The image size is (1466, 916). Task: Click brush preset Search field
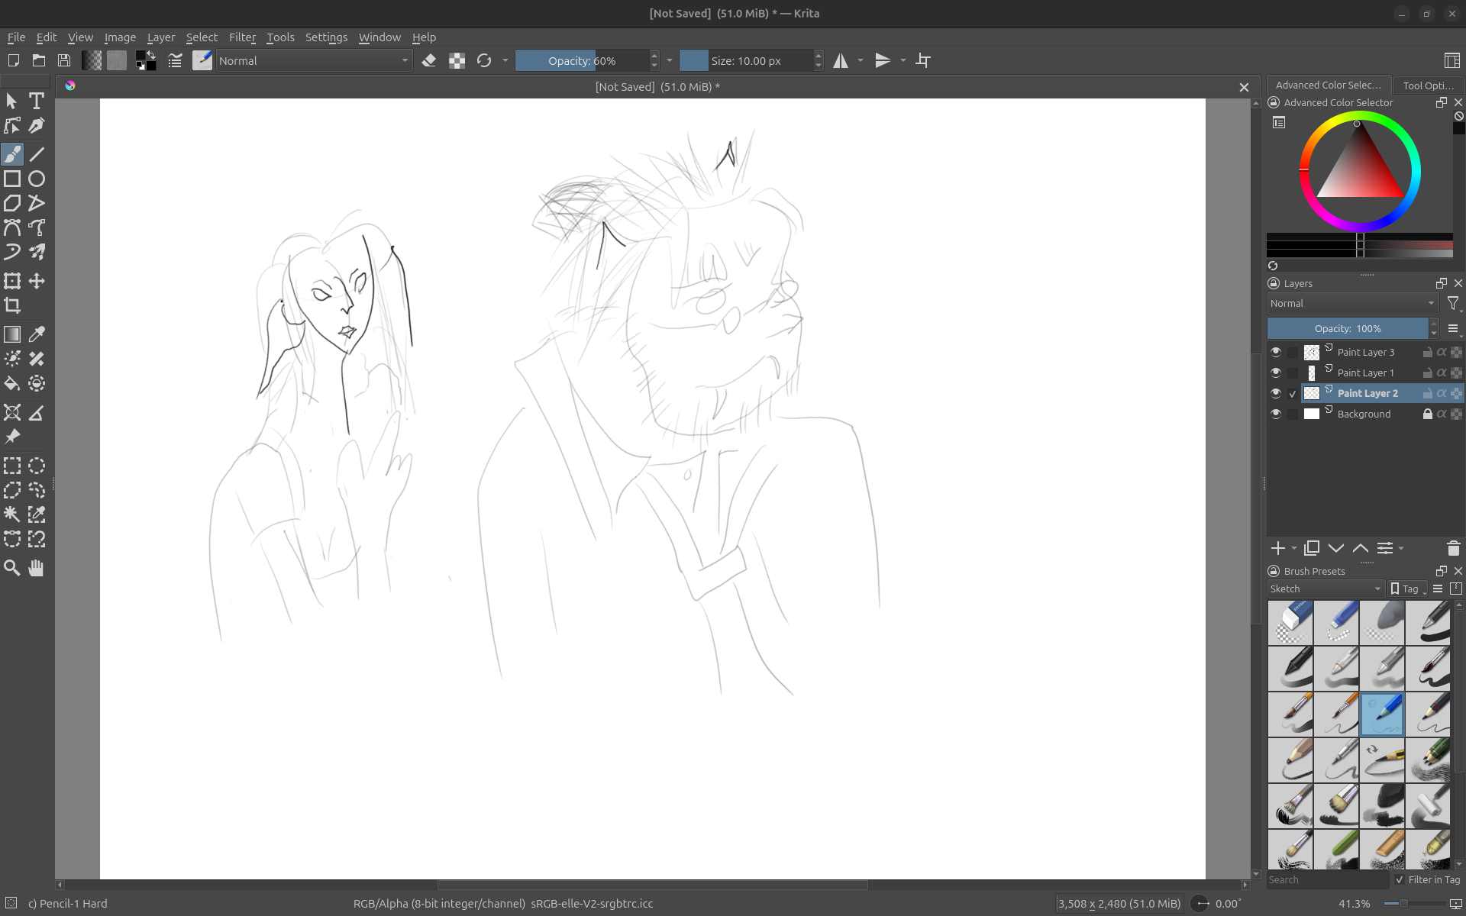(1327, 879)
